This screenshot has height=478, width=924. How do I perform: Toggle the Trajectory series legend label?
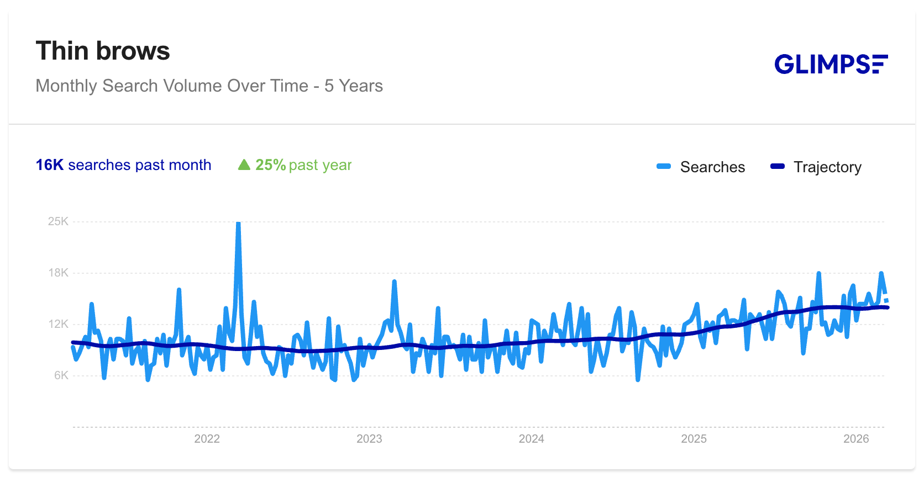(827, 167)
